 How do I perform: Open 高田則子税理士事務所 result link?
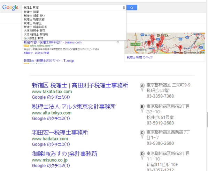pyautogui.click(x=80, y=85)
